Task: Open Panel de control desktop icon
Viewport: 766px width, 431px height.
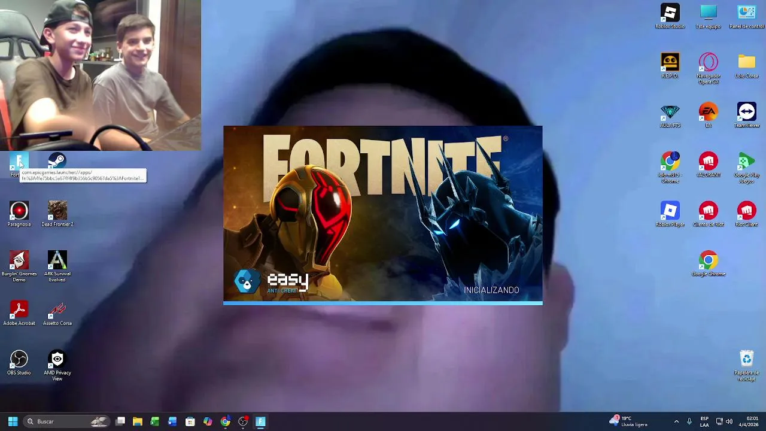Action: (746, 17)
